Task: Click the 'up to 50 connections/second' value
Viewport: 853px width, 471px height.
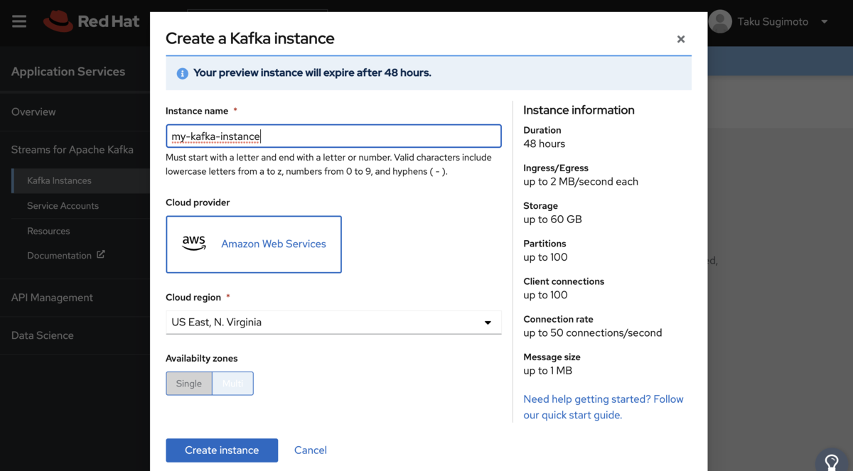Action: [x=593, y=333]
